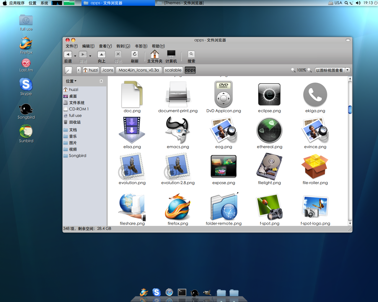The width and height of the screenshot is (378, 302).
Task: Click the volume speaker icon in panel
Action: [358, 3]
